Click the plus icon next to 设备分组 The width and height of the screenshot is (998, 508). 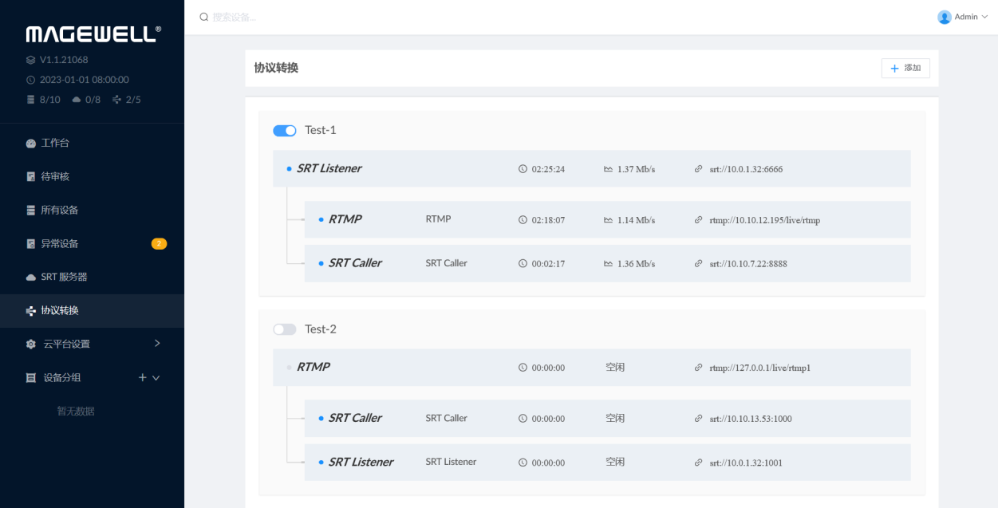(x=143, y=378)
